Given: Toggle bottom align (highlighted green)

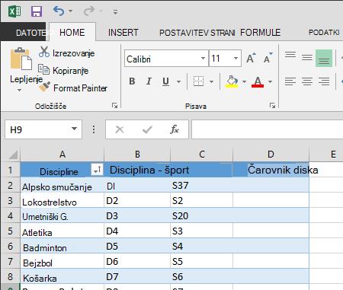Looking at the screenshot, I should coord(324,59).
